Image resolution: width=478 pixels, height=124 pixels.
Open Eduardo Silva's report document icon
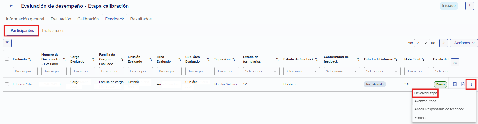[x=463, y=84]
